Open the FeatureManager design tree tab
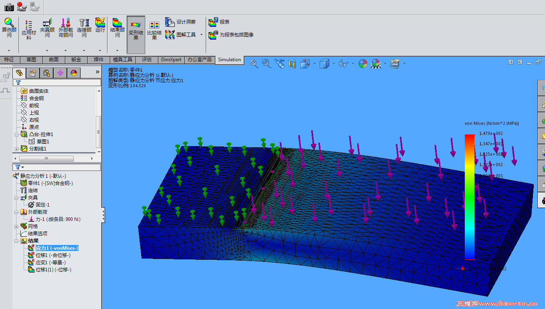Screen dimensions: 545x309 pyautogui.click(x=19, y=72)
